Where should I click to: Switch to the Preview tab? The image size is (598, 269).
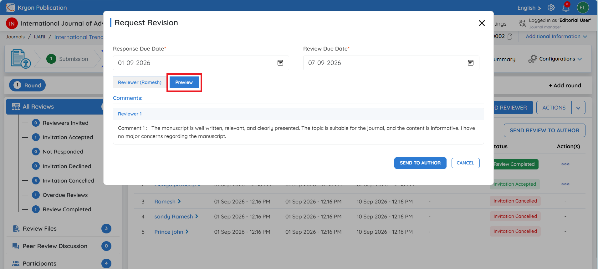pyautogui.click(x=184, y=82)
